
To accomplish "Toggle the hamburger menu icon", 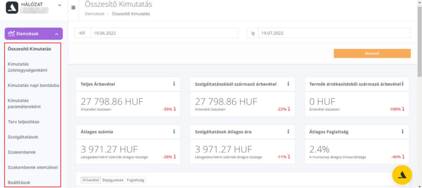I will (73, 8).
